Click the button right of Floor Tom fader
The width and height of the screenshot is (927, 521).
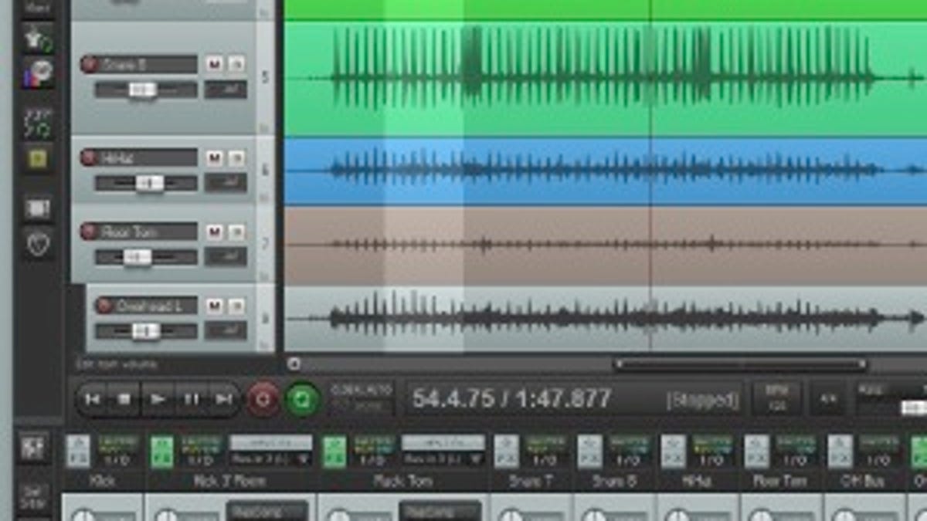[226, 257]
